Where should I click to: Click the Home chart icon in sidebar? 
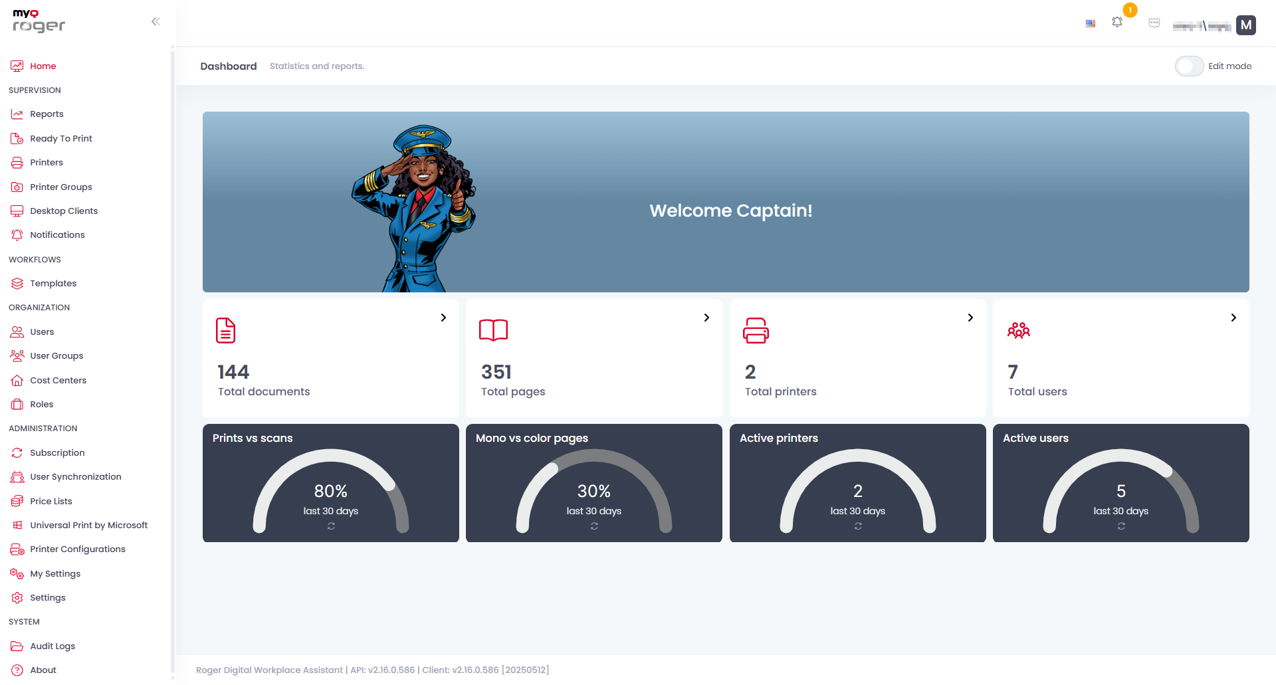point(17,66)
